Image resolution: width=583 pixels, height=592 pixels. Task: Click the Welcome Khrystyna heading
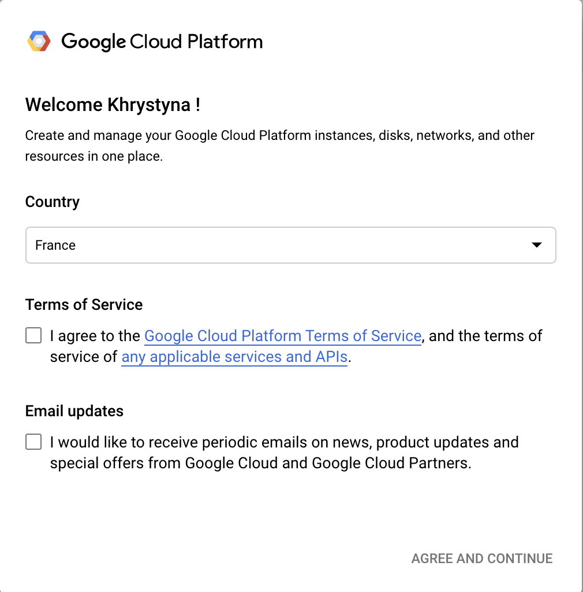point(113,105)
